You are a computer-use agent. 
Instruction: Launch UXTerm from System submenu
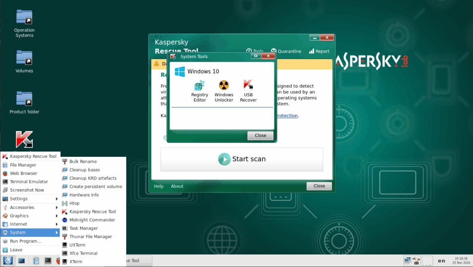coord(93,245)
